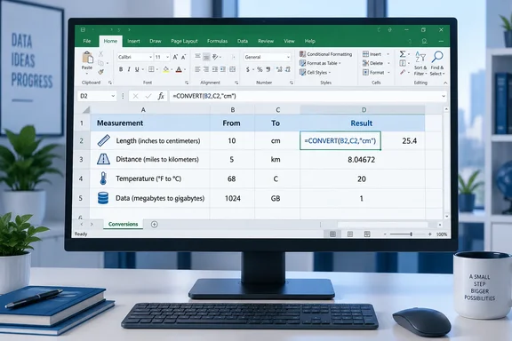Click the font color A icon
The height and width of the screenshot is (341, 512).
coord(179,69)
